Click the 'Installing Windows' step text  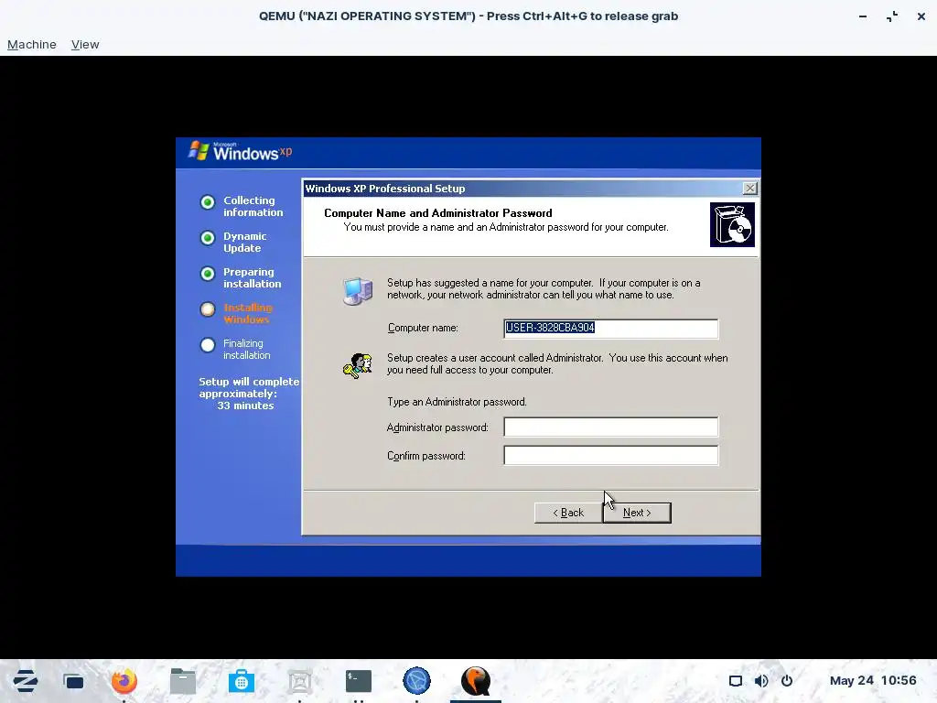pos(247,313)
